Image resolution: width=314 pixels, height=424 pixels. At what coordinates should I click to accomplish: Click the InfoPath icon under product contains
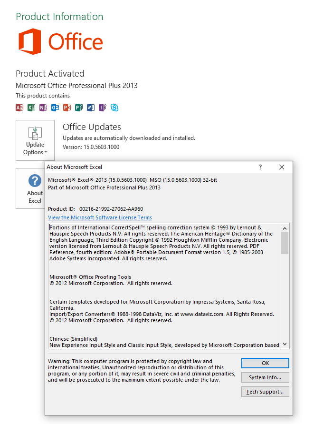tap(103, 108)
